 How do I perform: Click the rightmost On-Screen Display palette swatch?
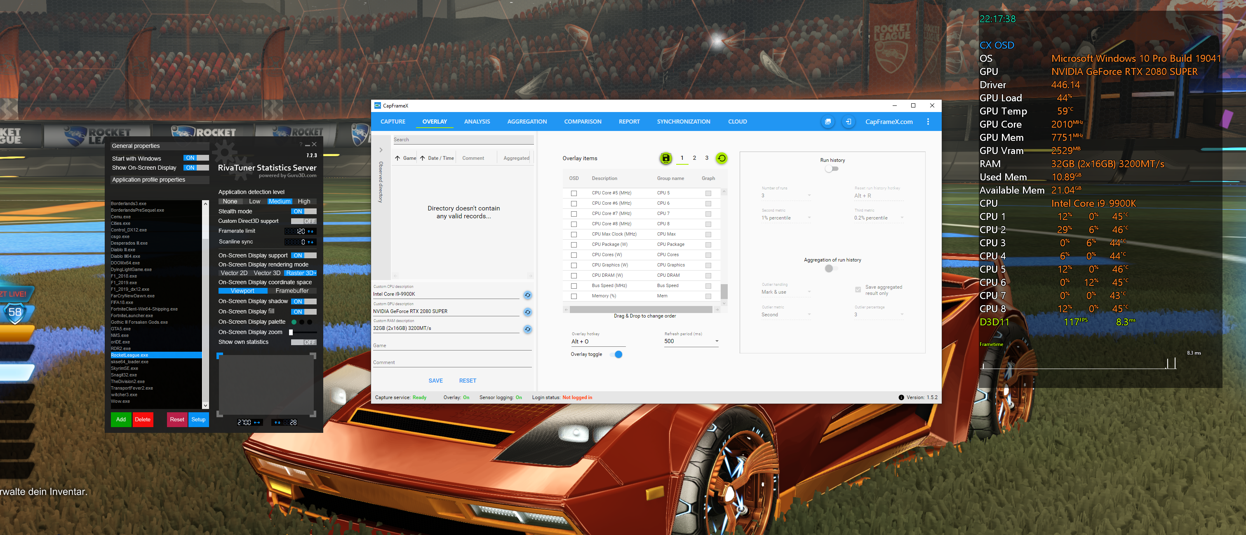(x=310, y=322)
